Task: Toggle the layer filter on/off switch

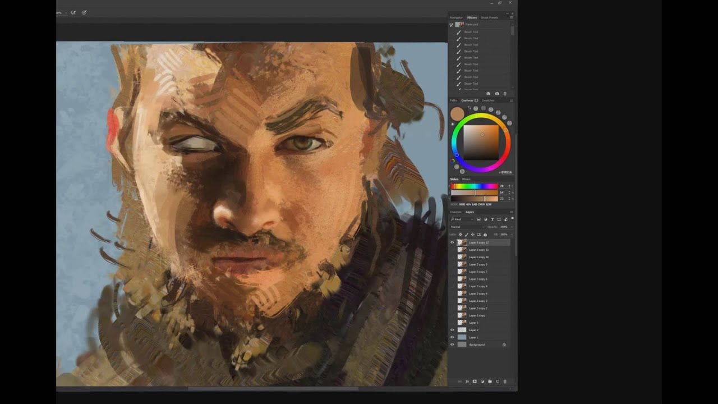Action: (512, 218)
